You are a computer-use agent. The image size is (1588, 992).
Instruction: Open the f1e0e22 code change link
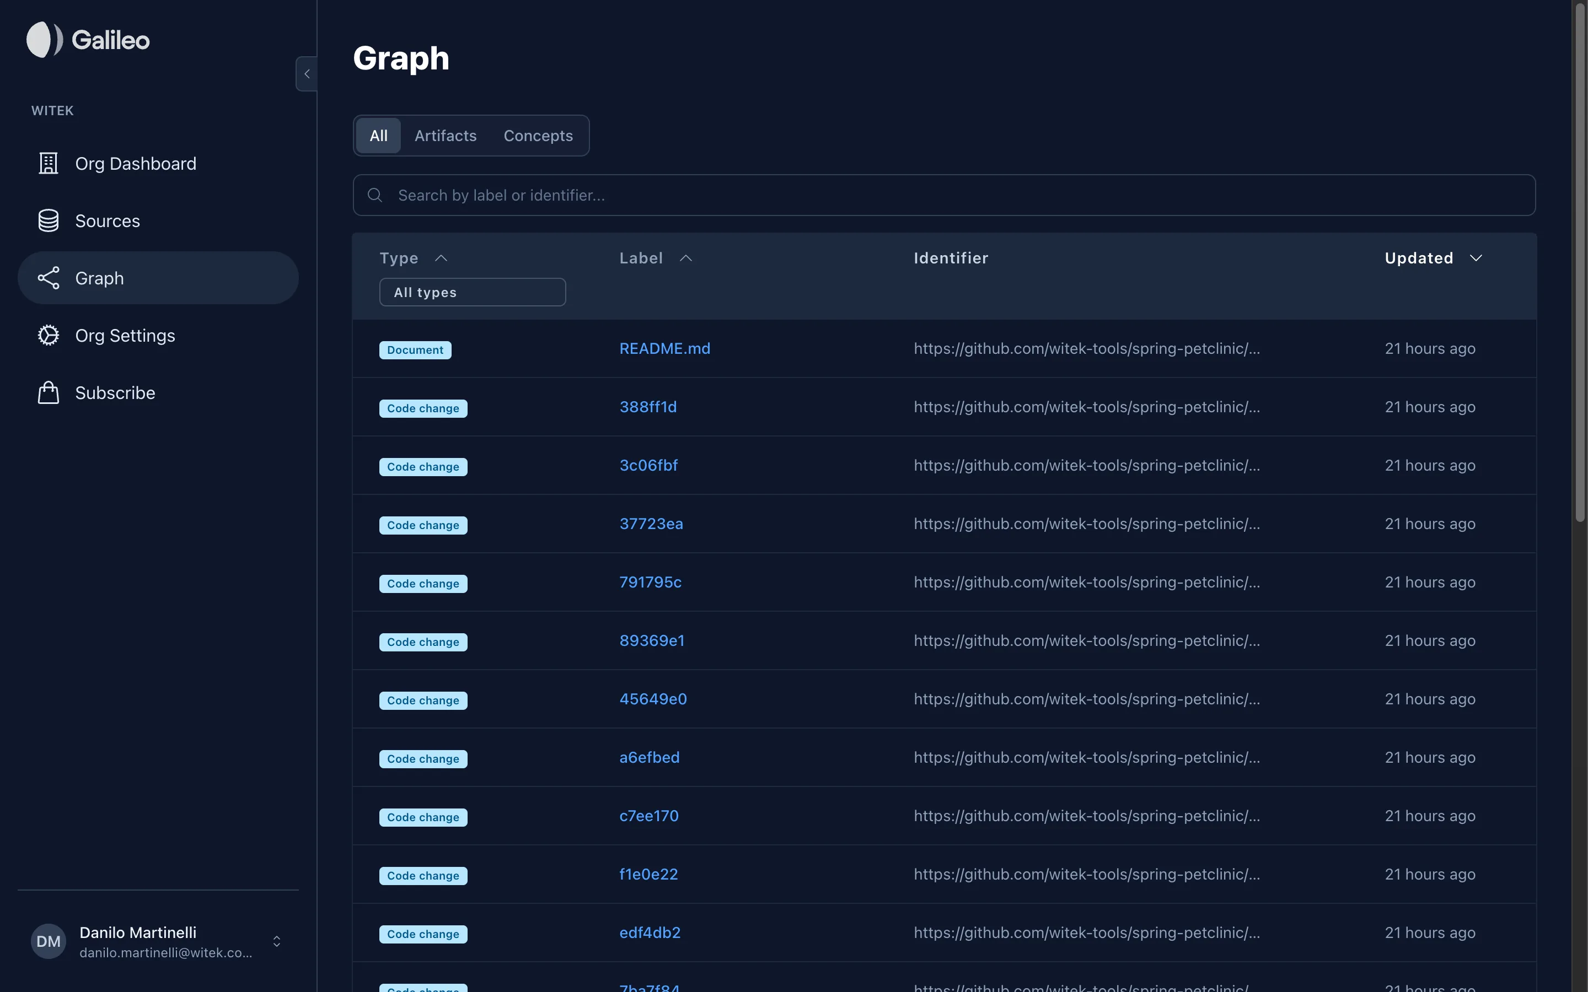(x=648, y=874)
